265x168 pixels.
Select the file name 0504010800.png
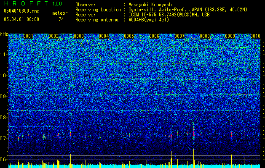21,11
